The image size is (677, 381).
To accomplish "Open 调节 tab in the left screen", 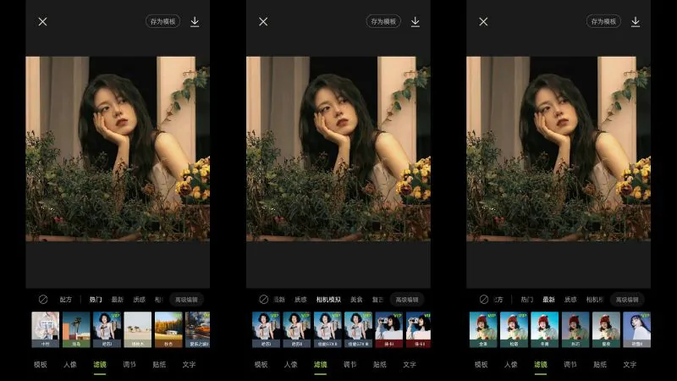I will (x=129, y=365).
